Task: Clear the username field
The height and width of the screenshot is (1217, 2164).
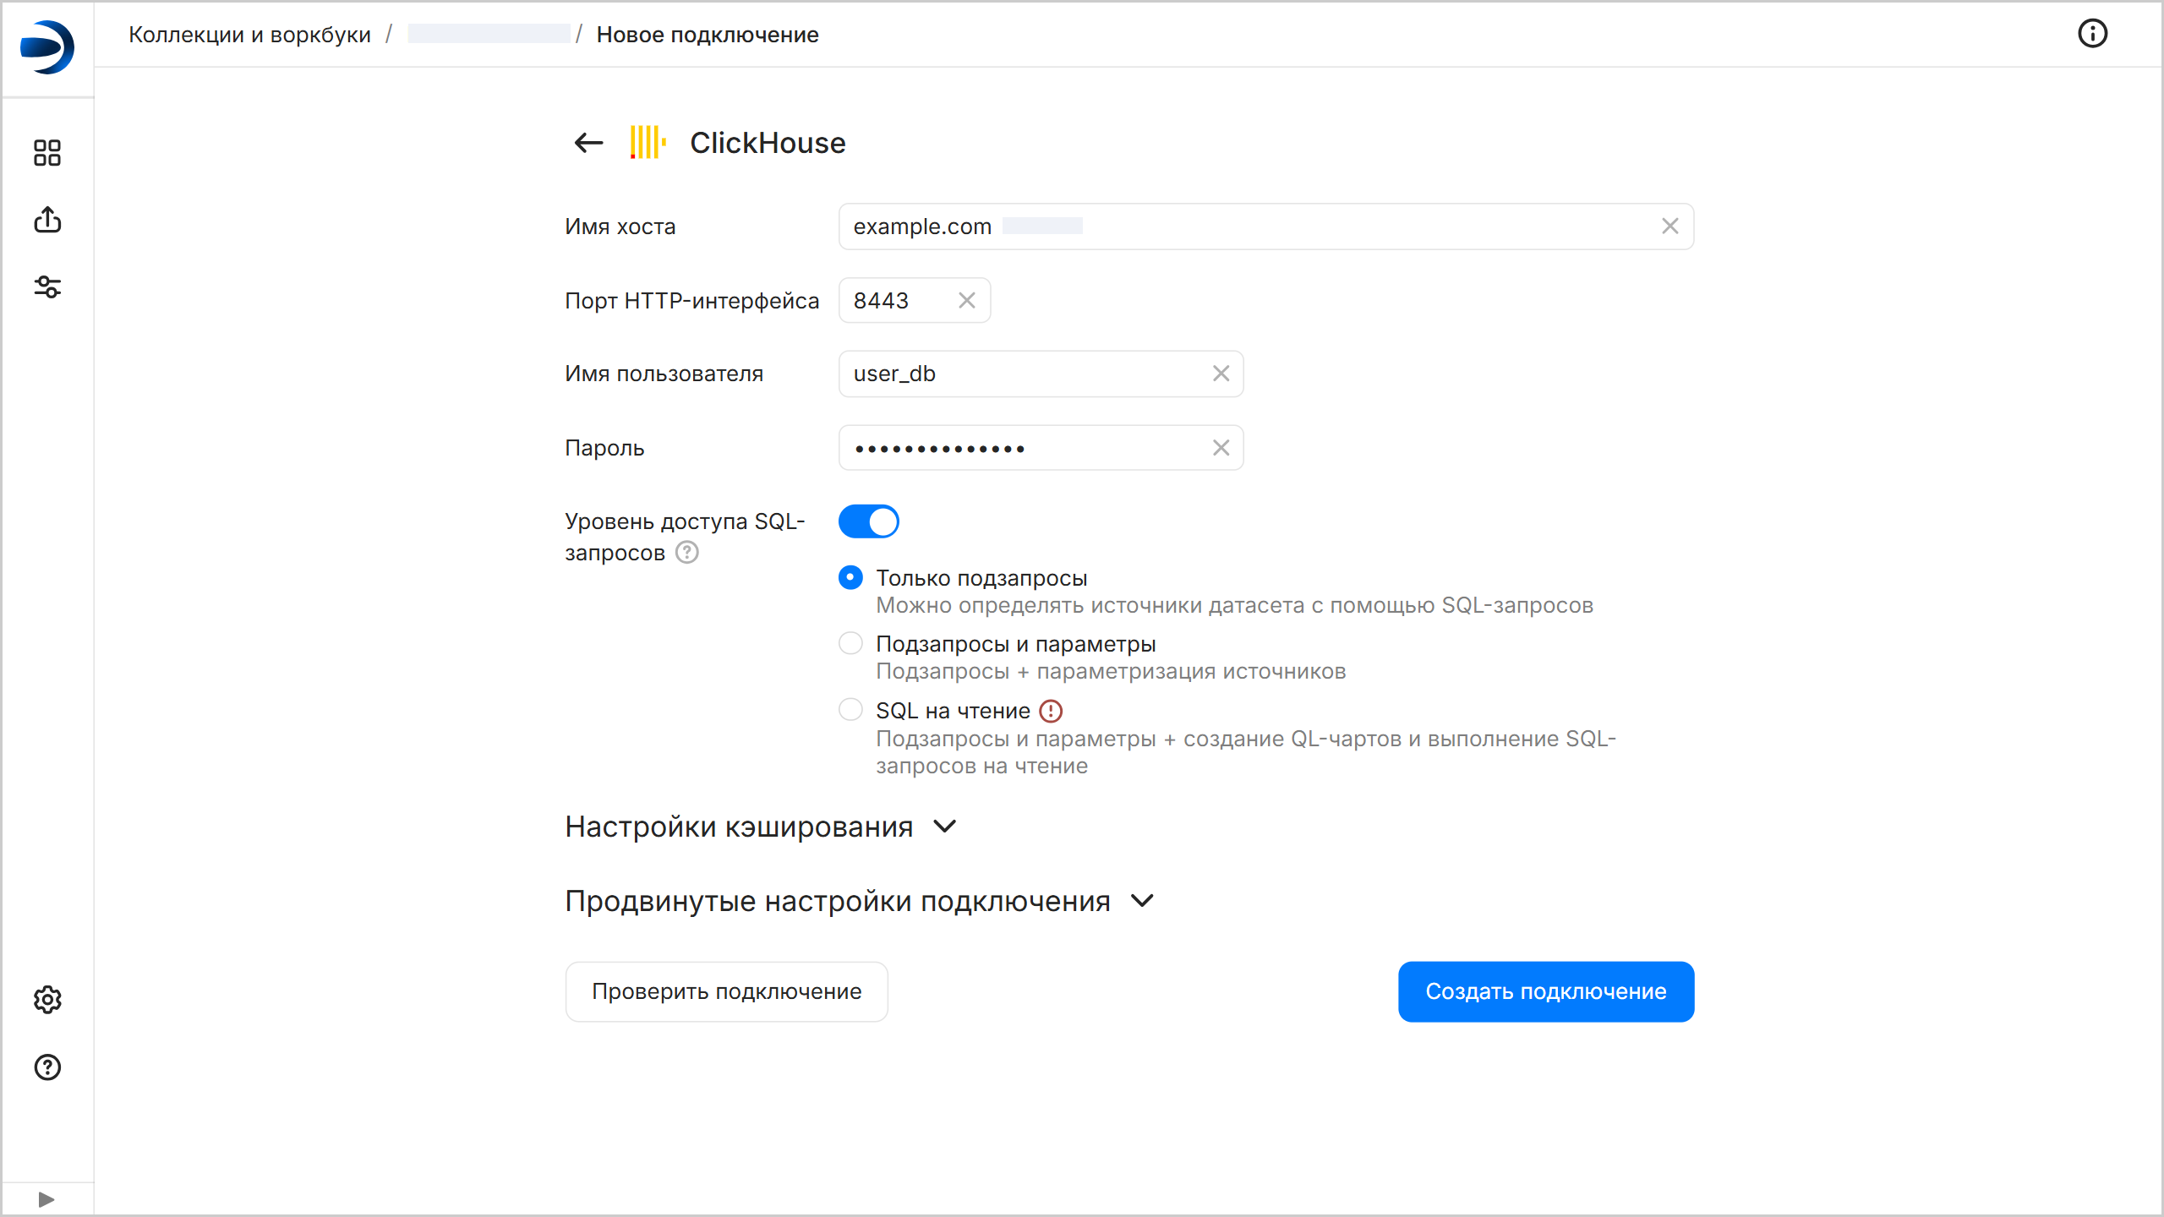Action: tap(1221, 374)
